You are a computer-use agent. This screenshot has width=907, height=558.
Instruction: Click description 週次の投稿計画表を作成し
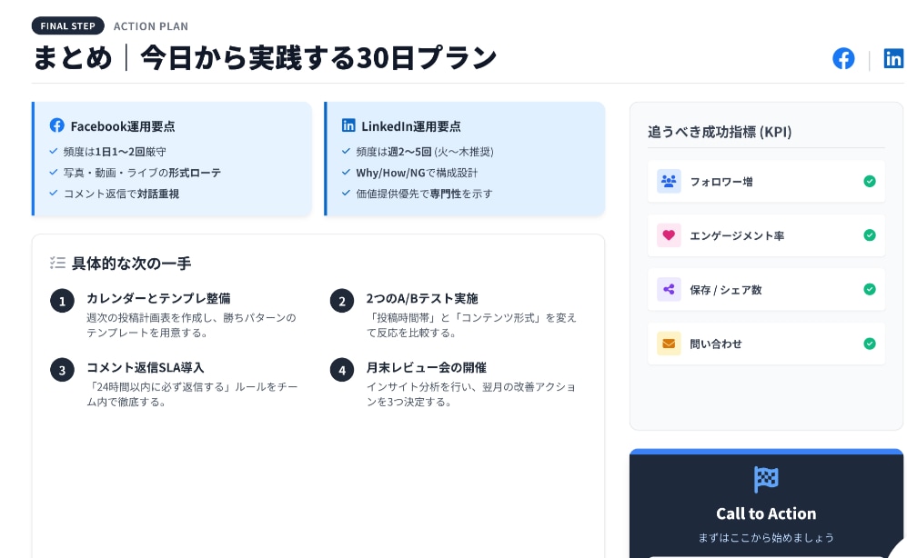(x=191, y=324)
